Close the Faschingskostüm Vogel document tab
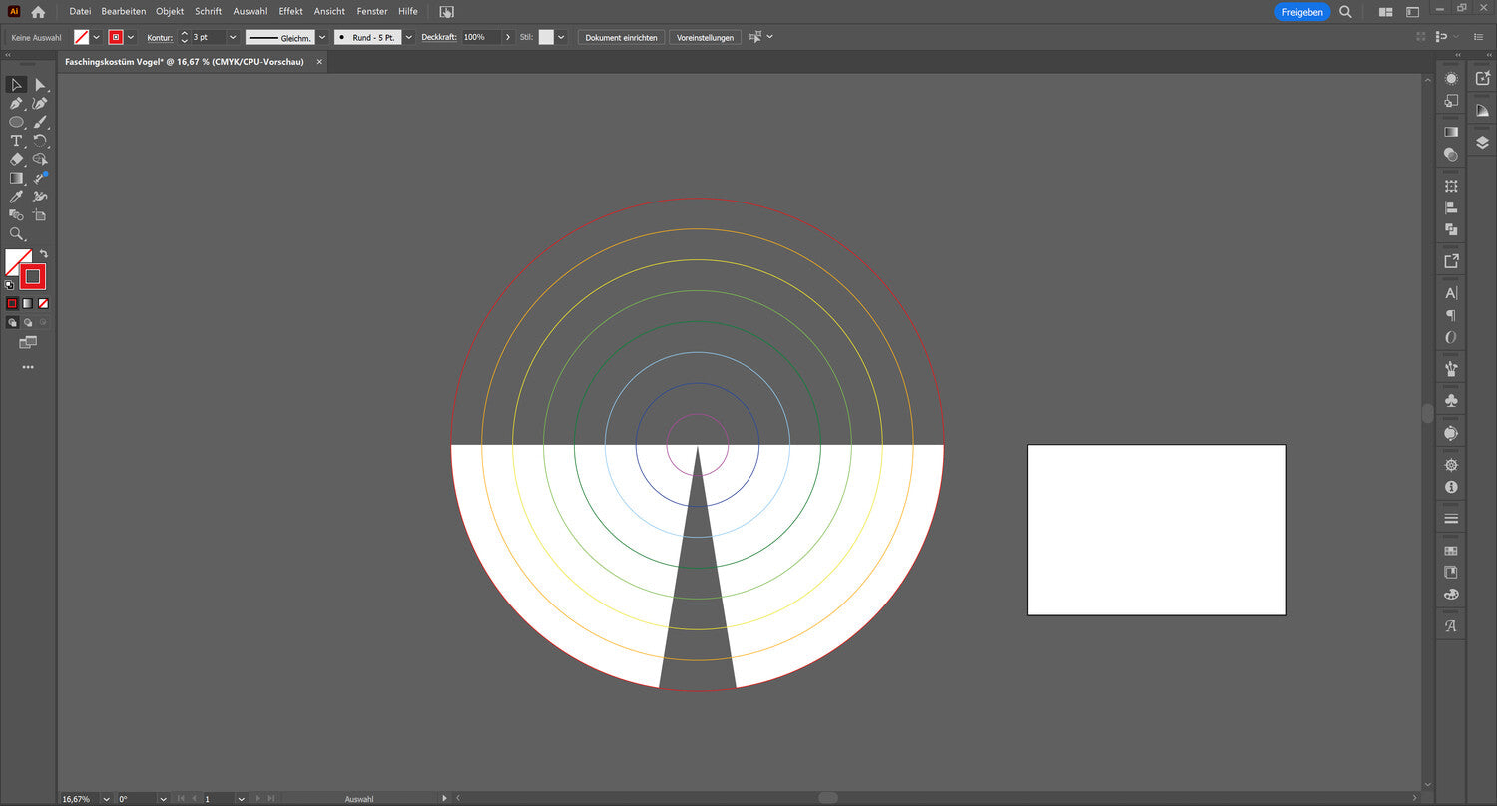The width and height of the screenshot is (1497, 806). (319, 61)
